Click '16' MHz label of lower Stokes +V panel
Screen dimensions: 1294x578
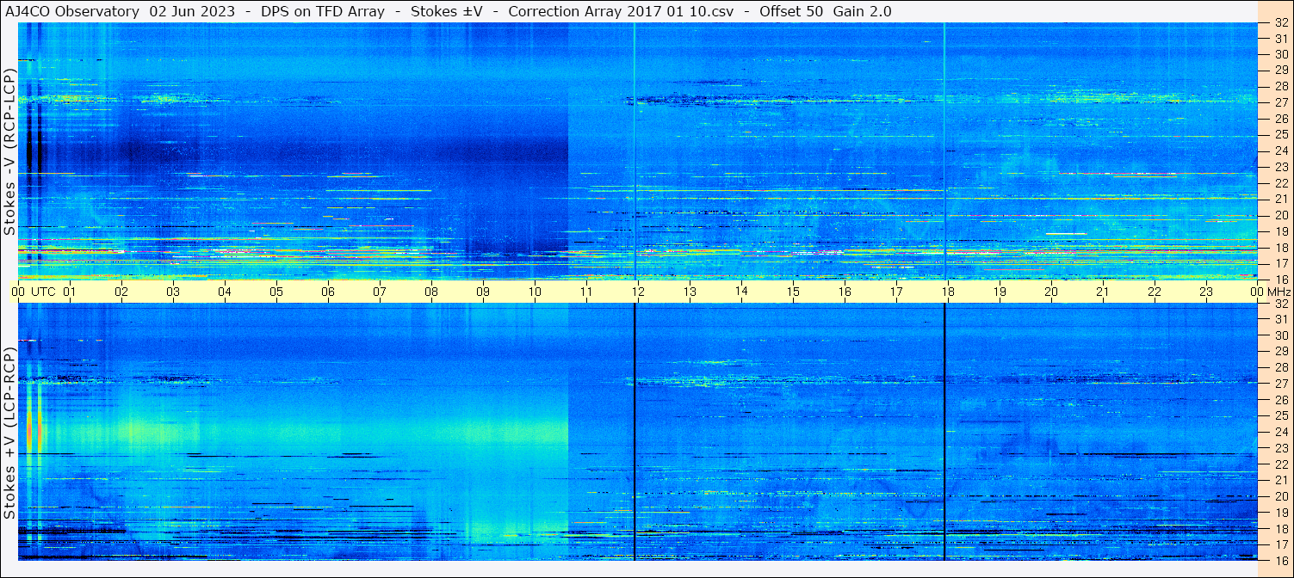pyautogui.click(x=1281, y=560)
